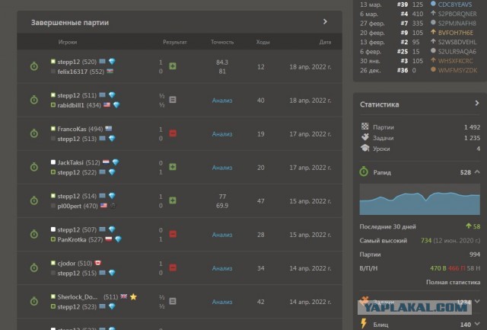The width and height of the screenshot is (487, 330).
Task: Click the 470 wins value
Action: pos(438,268)
